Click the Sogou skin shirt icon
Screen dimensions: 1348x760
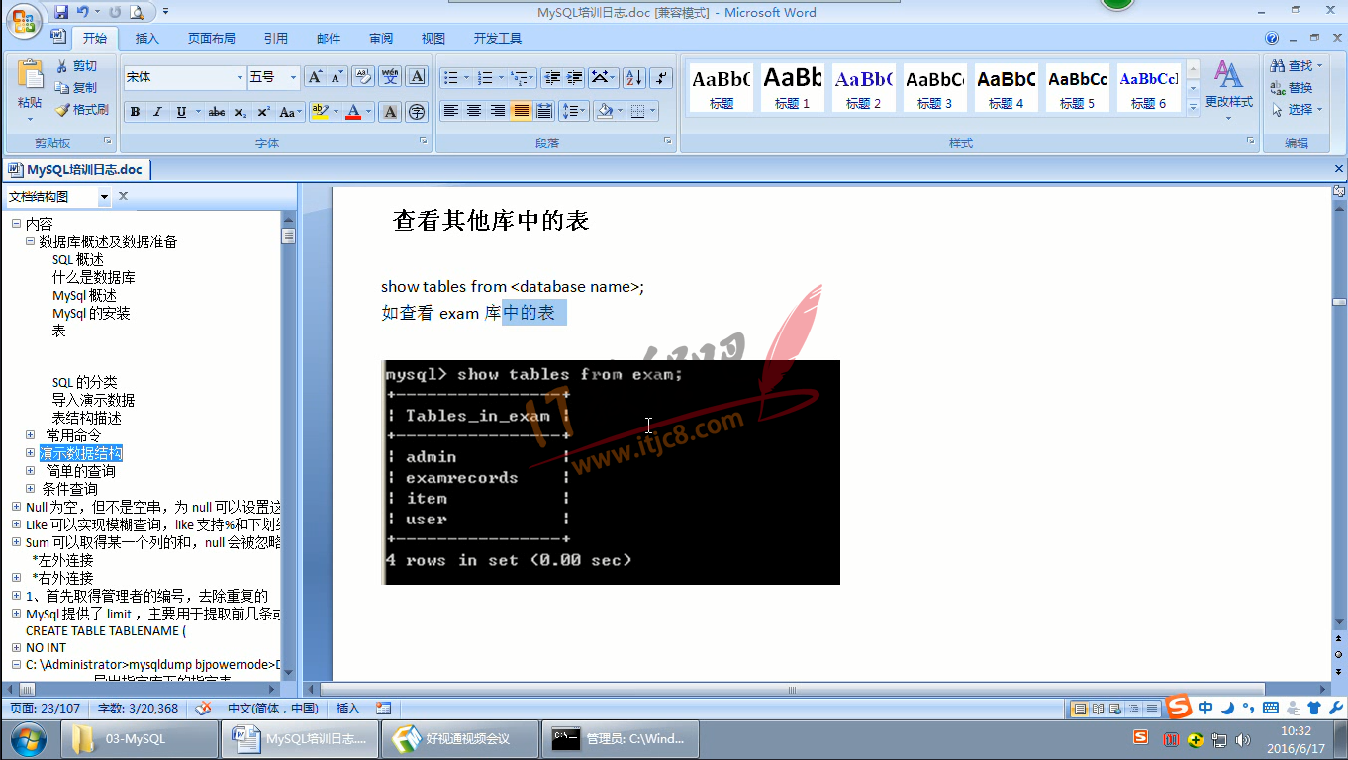[1314, 708]
